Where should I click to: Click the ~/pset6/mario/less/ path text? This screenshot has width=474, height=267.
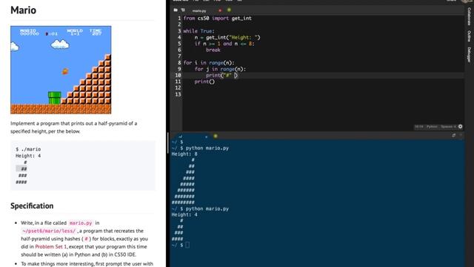[x=49, y=231]
